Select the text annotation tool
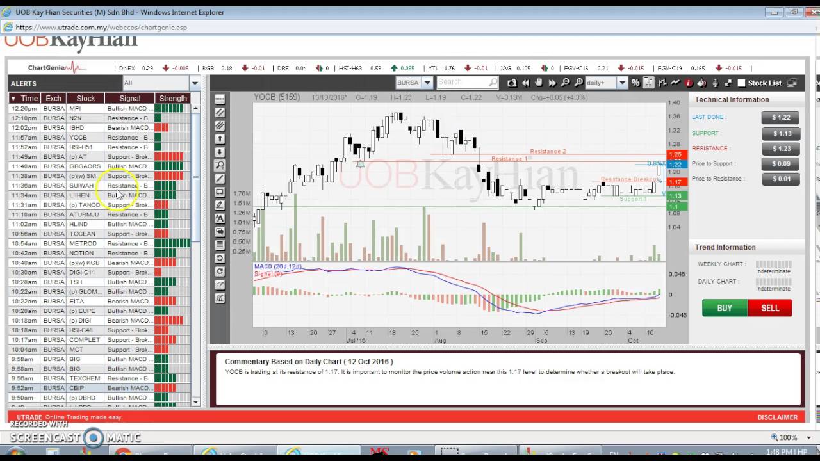The image size is (820, 461). click(220, 218)
